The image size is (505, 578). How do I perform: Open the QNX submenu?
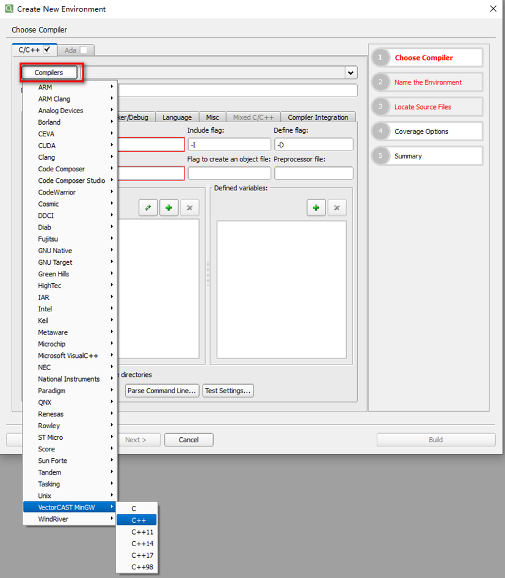click(x=70, y=402)
